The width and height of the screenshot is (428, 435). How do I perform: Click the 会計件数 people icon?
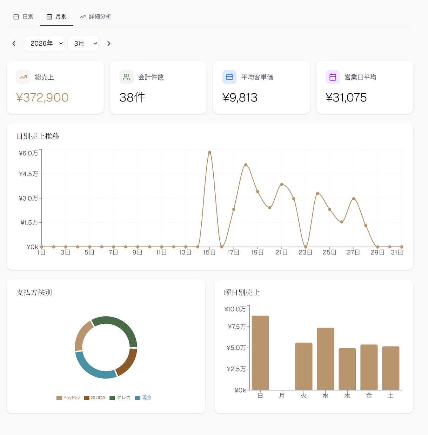point(126,77)
